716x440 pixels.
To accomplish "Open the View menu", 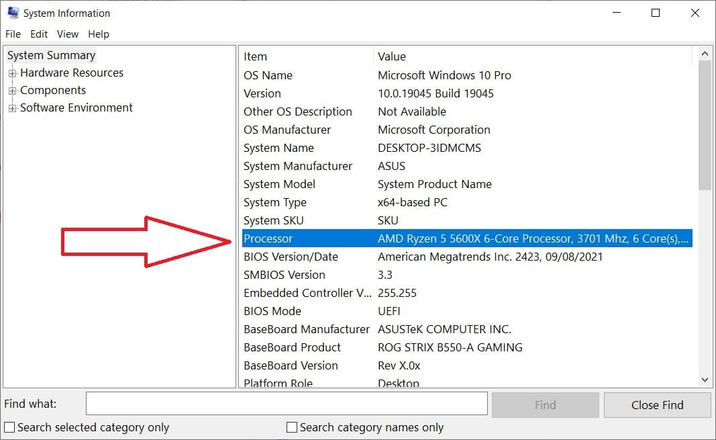I will (67, 34).
